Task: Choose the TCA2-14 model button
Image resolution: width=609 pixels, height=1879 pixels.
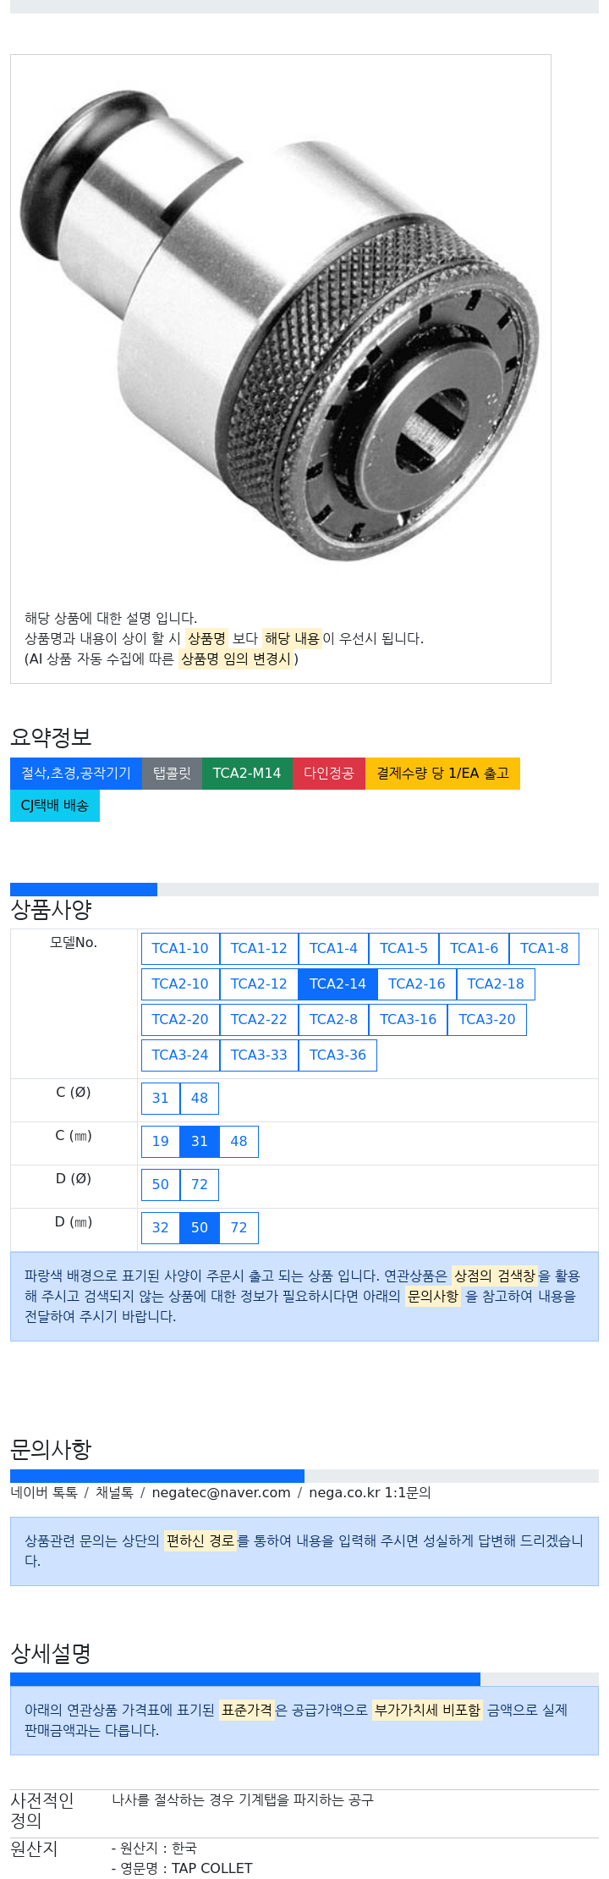Action: 337,984
